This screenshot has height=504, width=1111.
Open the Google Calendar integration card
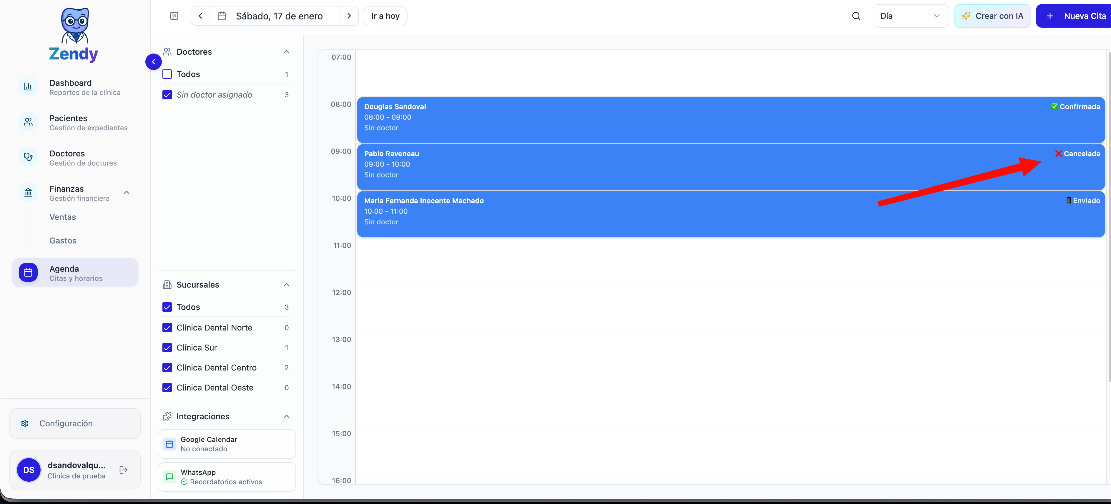click(x=227, y=444)
